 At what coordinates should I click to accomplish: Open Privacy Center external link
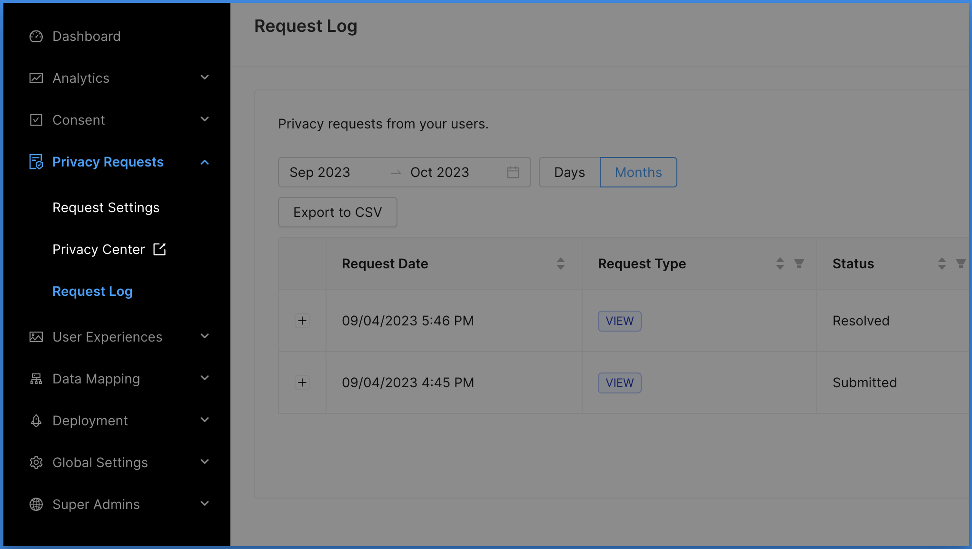point(109,249)
